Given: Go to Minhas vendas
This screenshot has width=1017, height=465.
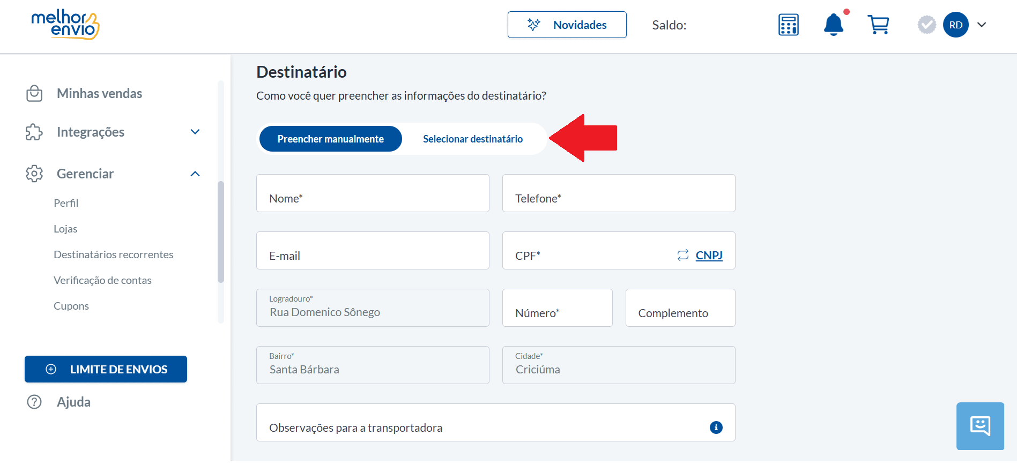Looking at the screenshot, I should [x=100, y=93].
